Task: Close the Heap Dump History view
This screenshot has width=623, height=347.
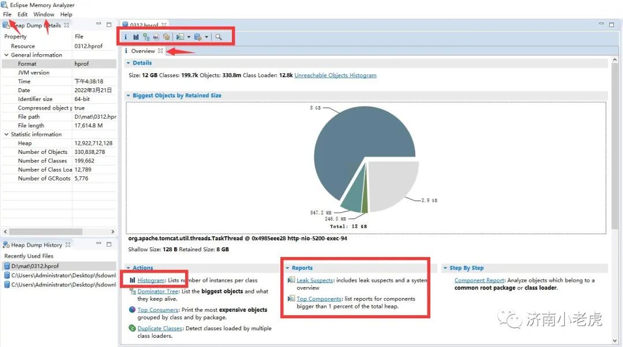Action: pos(68,244)
